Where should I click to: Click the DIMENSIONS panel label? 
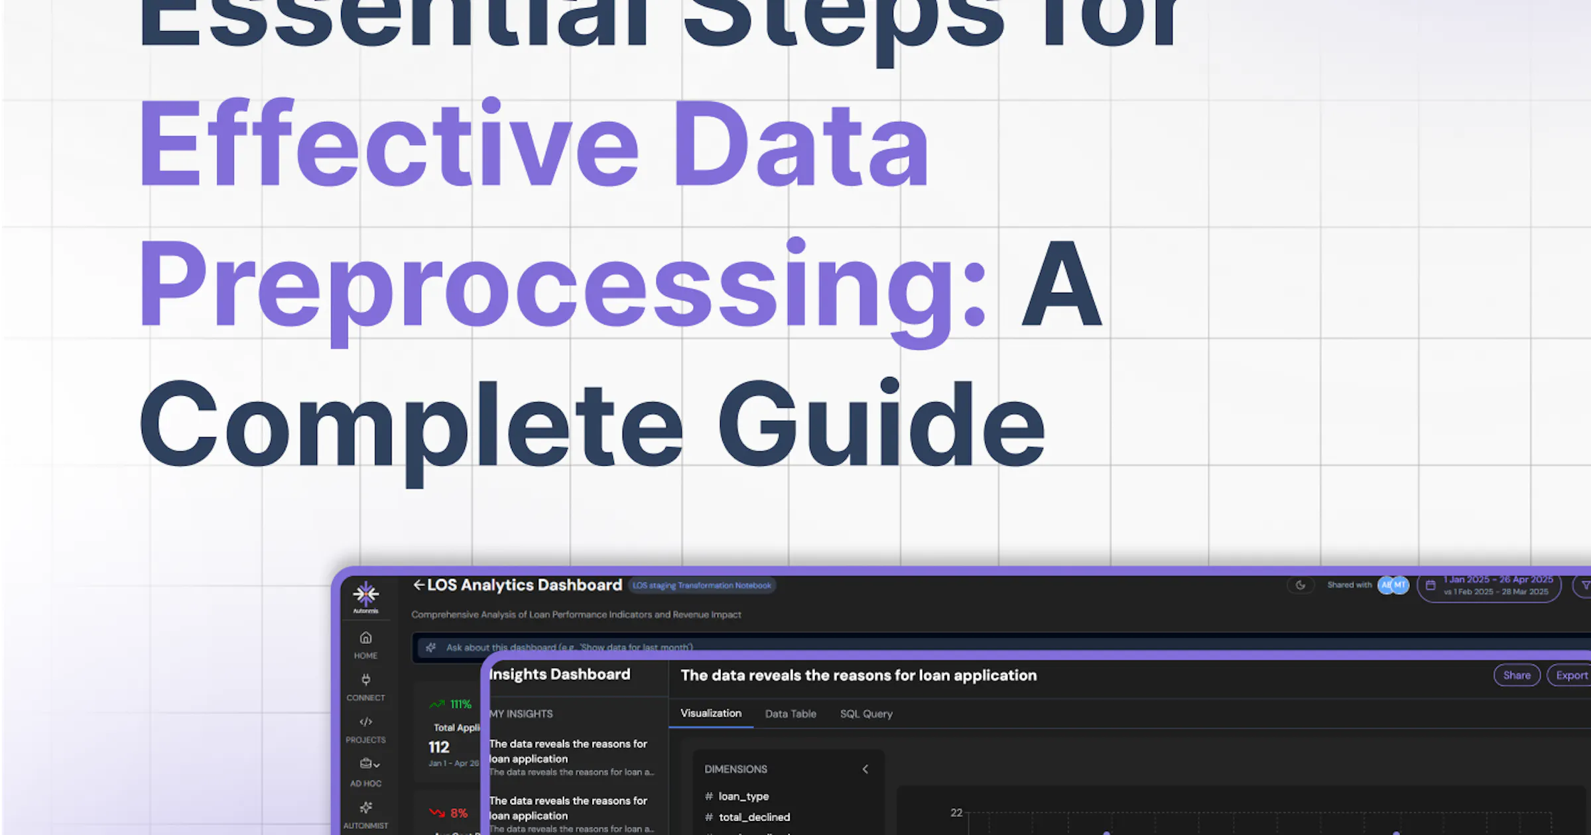pos(735,769)
